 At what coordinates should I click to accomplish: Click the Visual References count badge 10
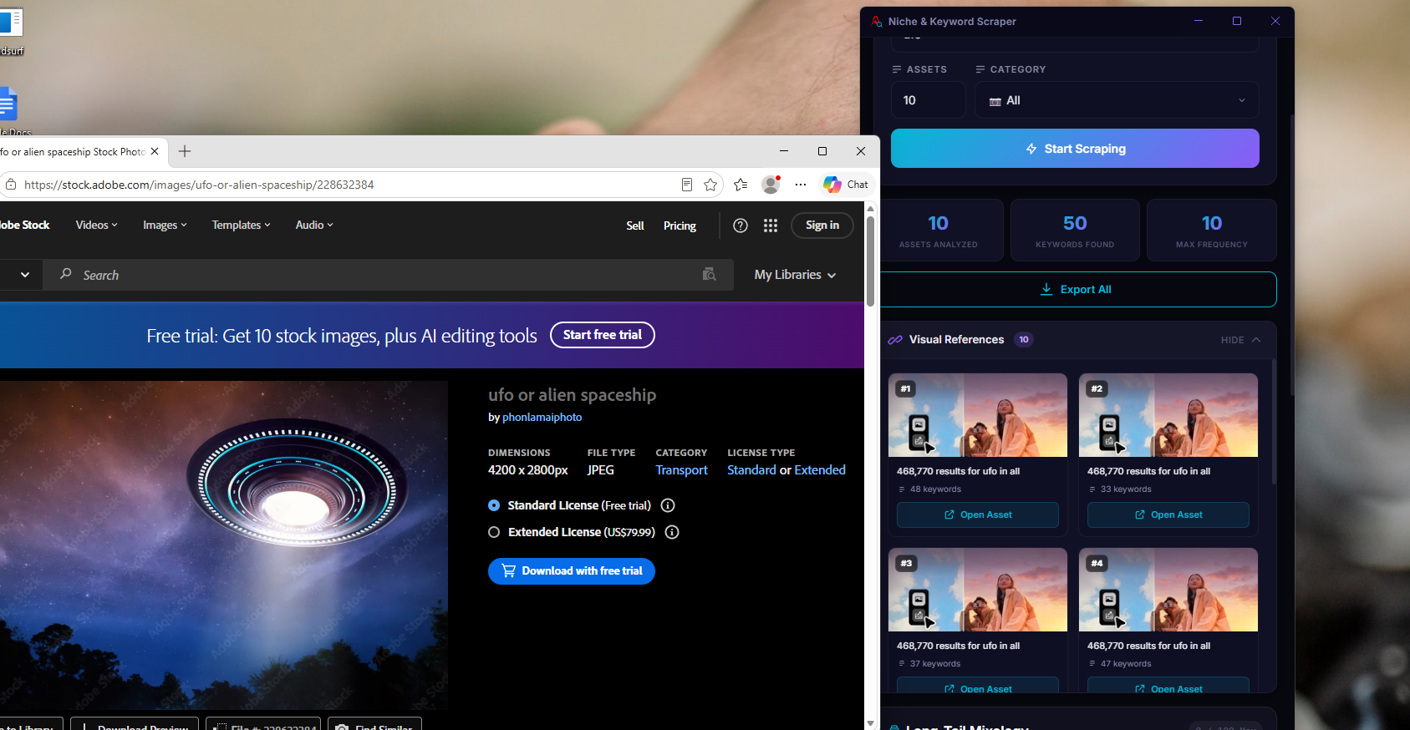click(x=1024, y=340)
